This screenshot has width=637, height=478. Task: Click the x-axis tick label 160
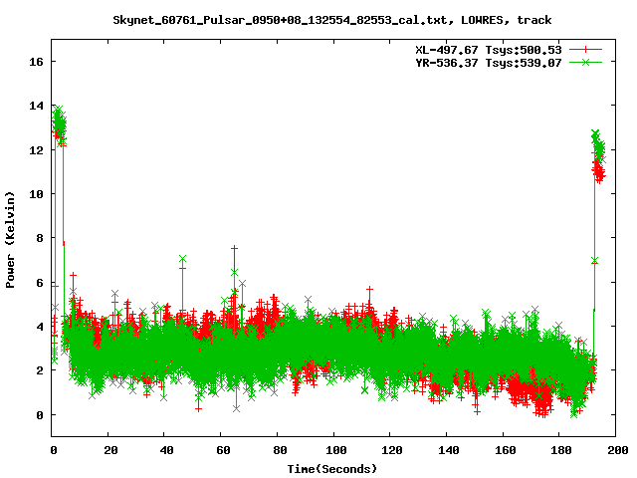506,450
